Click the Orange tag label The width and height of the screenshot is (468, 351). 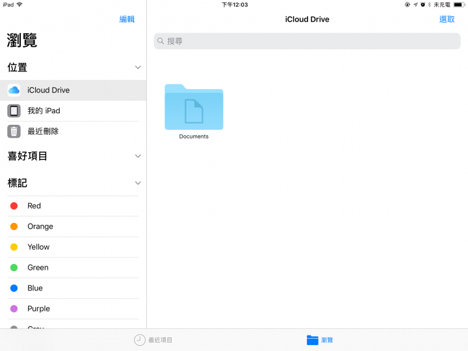pyautogui.click(x=40, y=227)
